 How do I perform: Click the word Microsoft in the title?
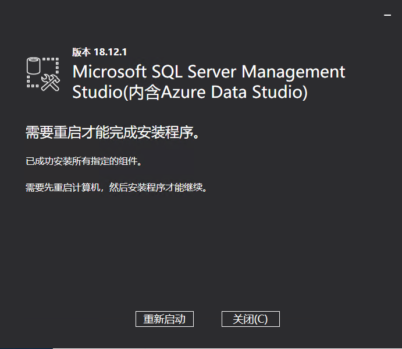click(x=109, y=72)
